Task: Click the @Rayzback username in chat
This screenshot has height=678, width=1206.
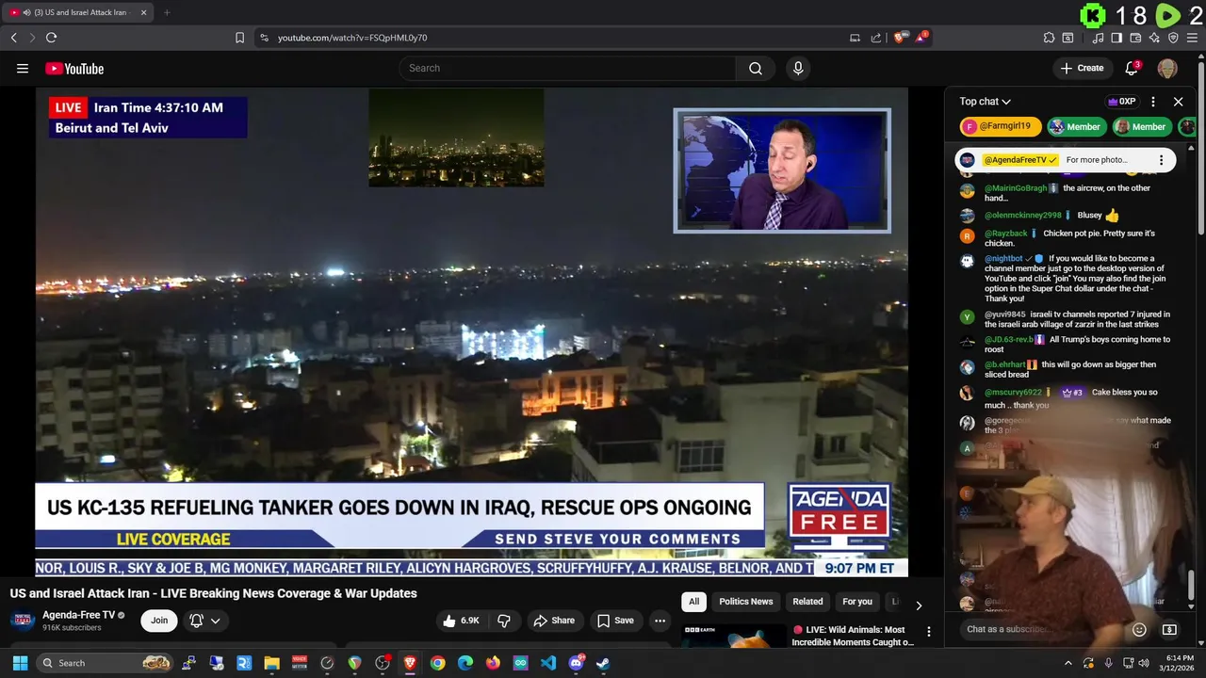Action: coord(1005,234)
